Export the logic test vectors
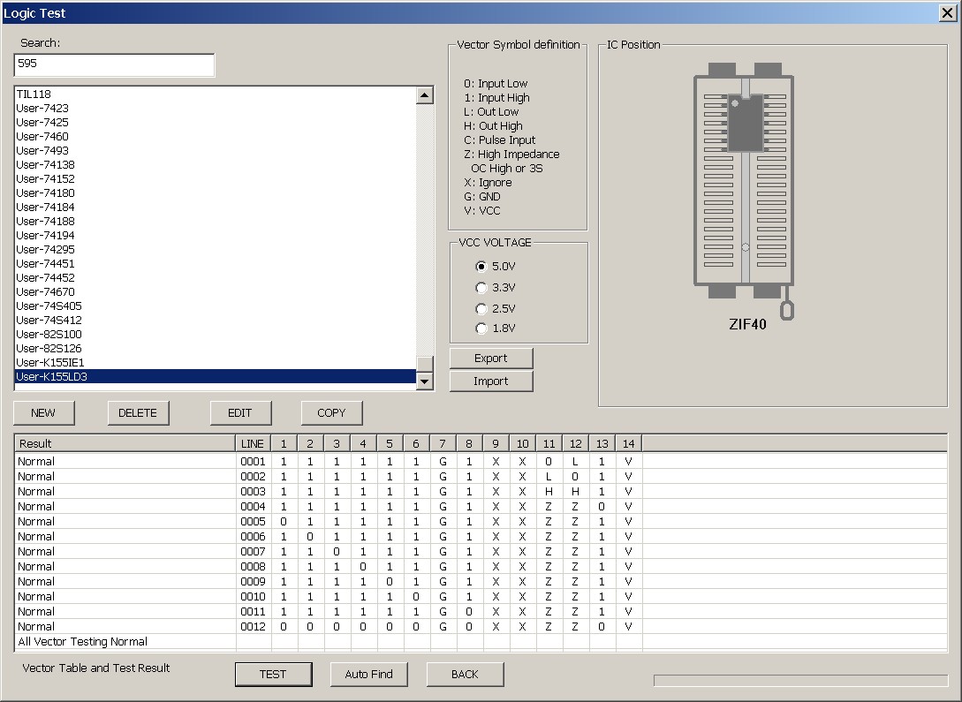Screen dimensions: 962x702 pos(491,358)
